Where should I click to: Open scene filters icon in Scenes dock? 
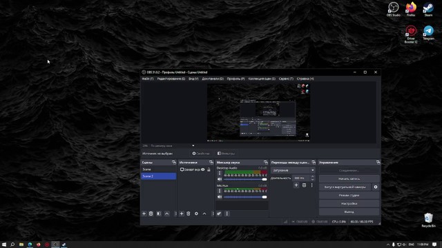click(159, 214)
